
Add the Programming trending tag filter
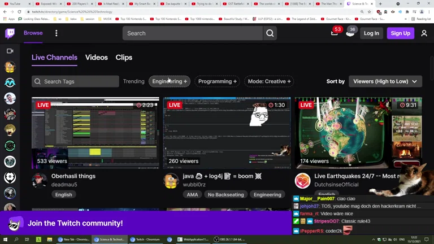[x=217, y=81]
